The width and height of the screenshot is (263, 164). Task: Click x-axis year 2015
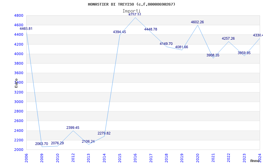(120, 158)
